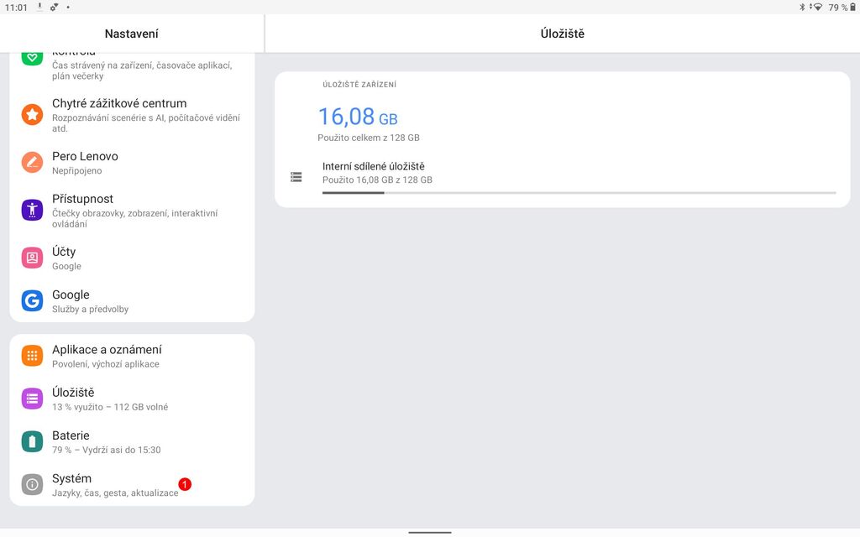The width and height of the screenshot is (860, 537).
Task: Select the Nastavení pane header
Action: (131, 33)
